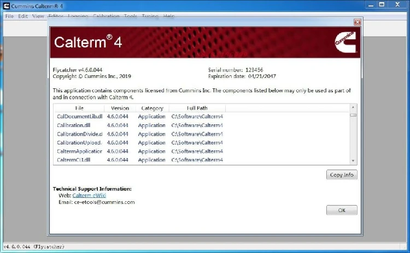Sort by the Category column header
This screenshot has height=253, width=410.
152,108
